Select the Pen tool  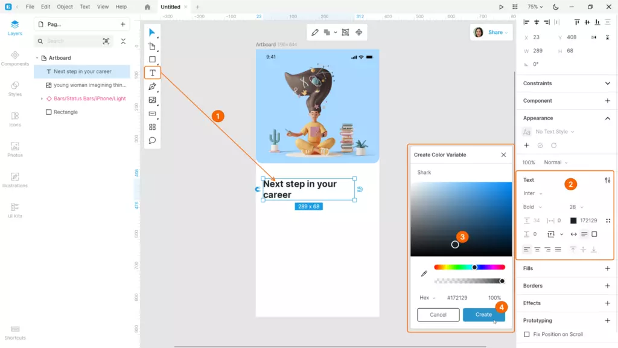point(152,87)
